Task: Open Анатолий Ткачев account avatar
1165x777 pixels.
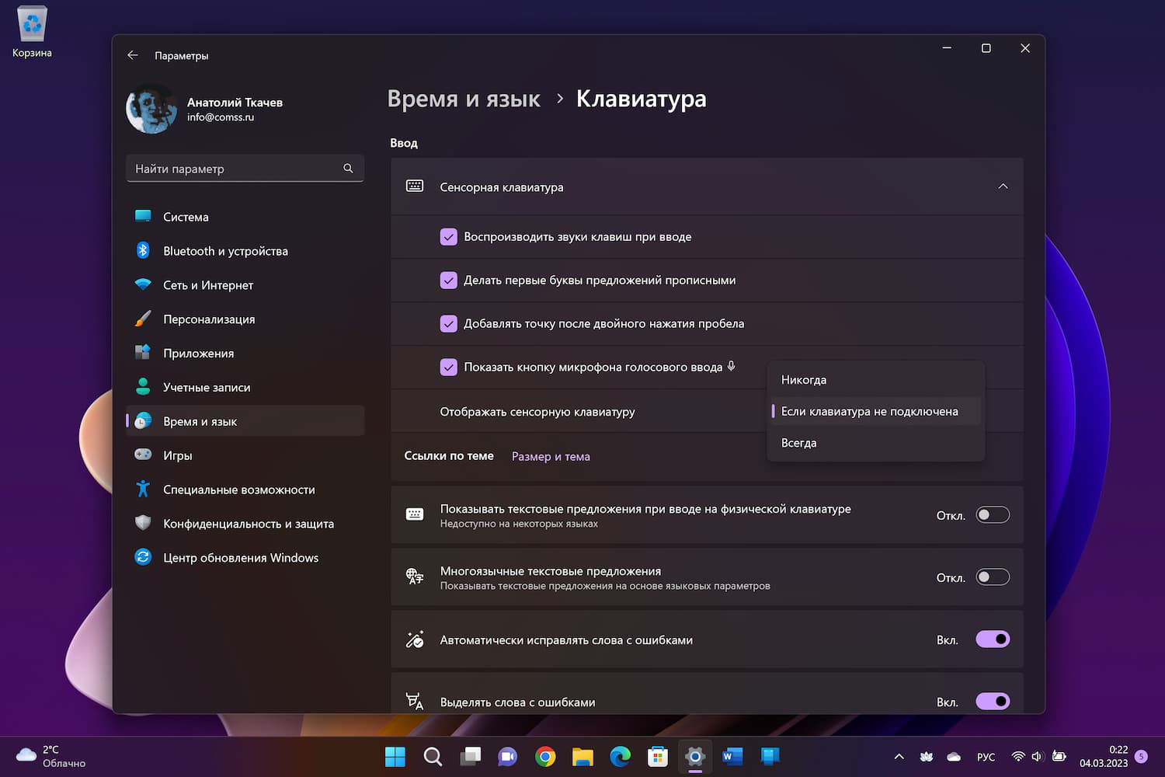Action: (151, 109)
